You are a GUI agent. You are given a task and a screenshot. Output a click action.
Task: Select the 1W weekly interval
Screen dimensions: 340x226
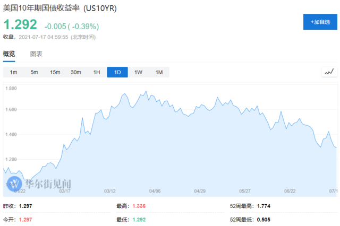(138, 72)
